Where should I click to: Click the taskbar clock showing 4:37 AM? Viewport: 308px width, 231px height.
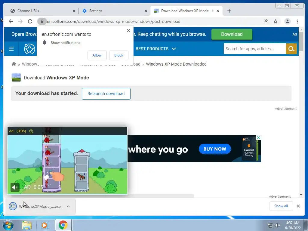click(x=293, y=225)
